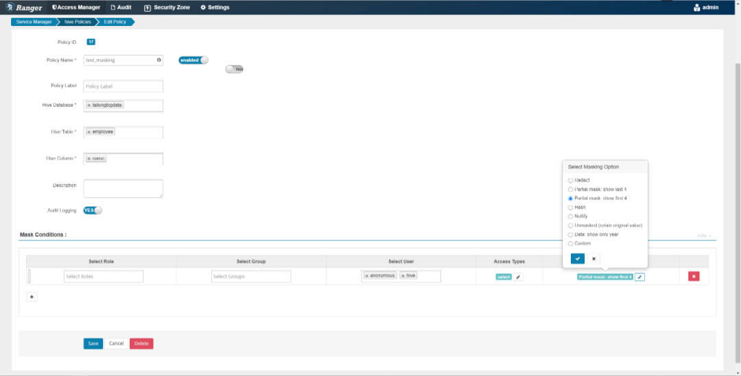
Task: Open the Access Manager menu
Action: 75,7
